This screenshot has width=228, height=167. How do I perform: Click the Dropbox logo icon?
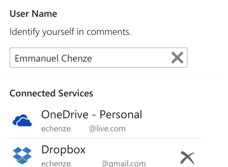point(22,156)
